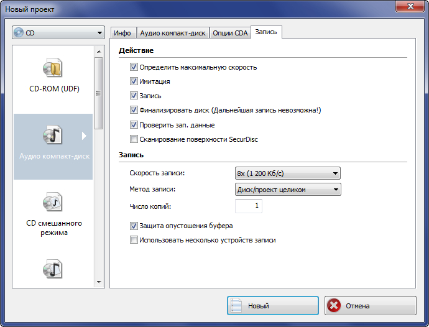The height and width of the screenshot is (327, 429).
Task: Click the Число копий input field
Action: point(249,206)
